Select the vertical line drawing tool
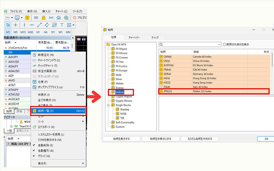274x171 pixels. coord(24,25)
